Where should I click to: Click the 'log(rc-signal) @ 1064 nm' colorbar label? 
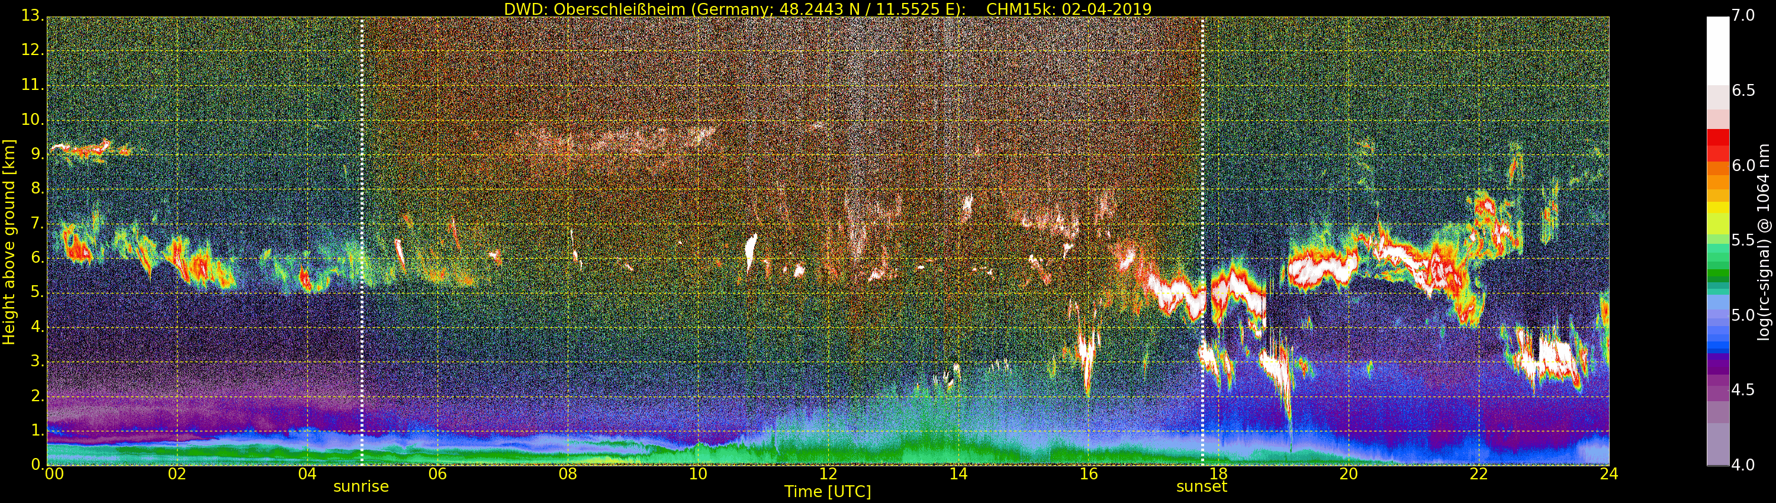[x=1763, y=242]
